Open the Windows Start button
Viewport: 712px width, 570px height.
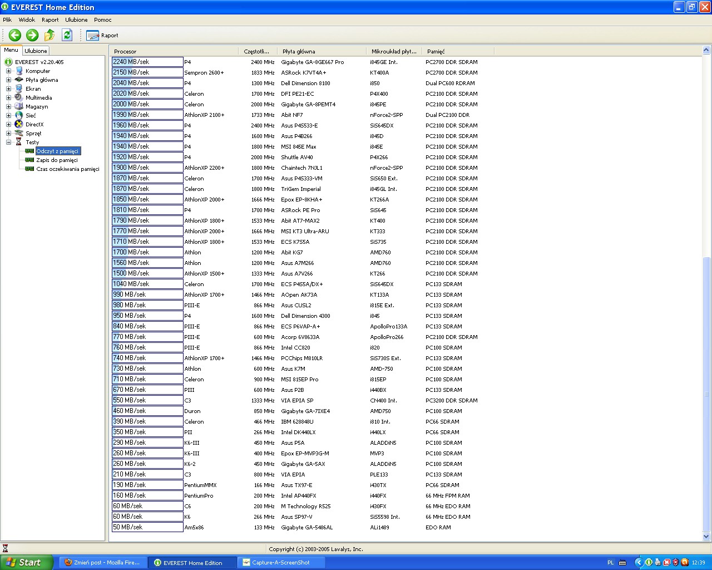point(27,562)
